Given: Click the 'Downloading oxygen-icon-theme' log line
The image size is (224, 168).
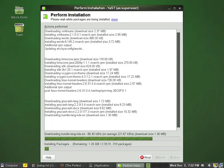Looking at the screenshot, I should tap(82, 73).
